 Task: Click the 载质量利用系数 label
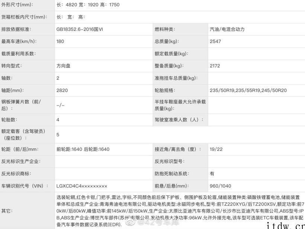pos(19,54)
